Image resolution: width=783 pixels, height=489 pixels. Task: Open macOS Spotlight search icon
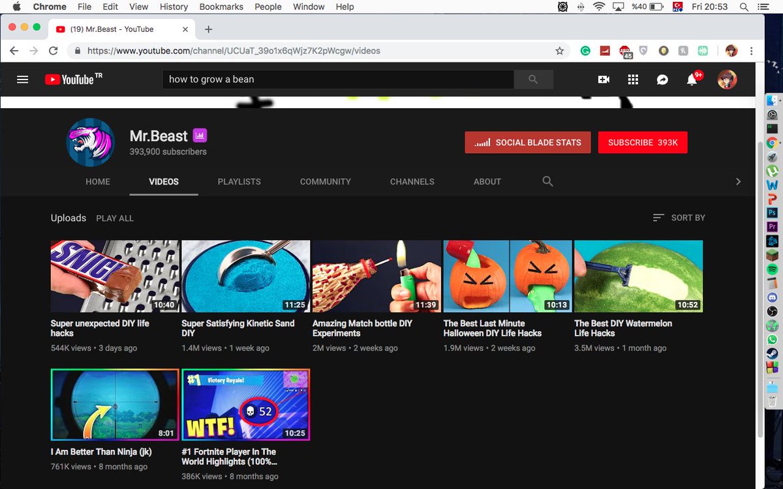click(744, 7)
